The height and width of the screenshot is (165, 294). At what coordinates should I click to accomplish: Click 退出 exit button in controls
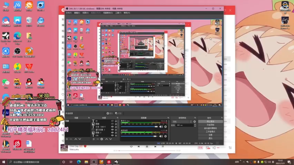point(210,138)
